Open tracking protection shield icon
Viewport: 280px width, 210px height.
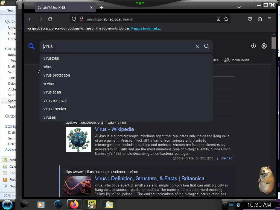point(74,19)
